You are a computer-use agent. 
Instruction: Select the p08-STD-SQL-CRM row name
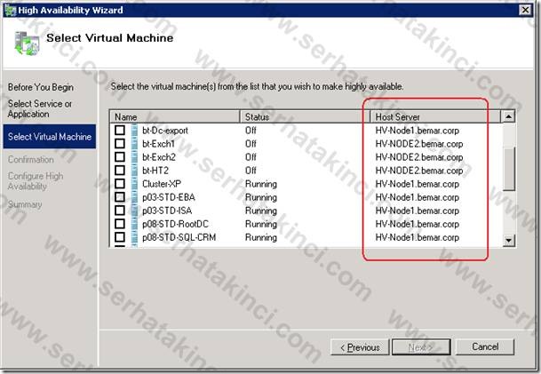point(179,237)
